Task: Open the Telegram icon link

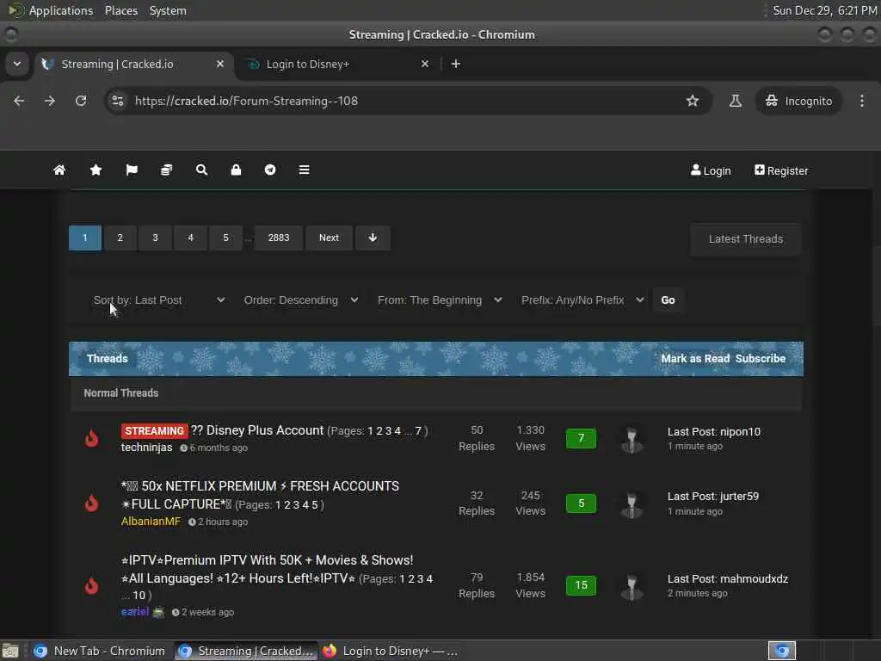Action: [270, 170]
